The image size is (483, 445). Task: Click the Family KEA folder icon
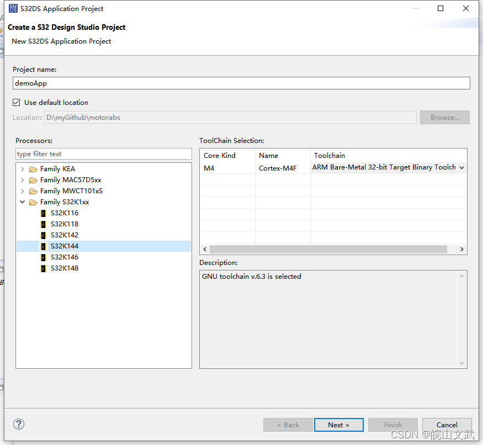tap(33, 169)
